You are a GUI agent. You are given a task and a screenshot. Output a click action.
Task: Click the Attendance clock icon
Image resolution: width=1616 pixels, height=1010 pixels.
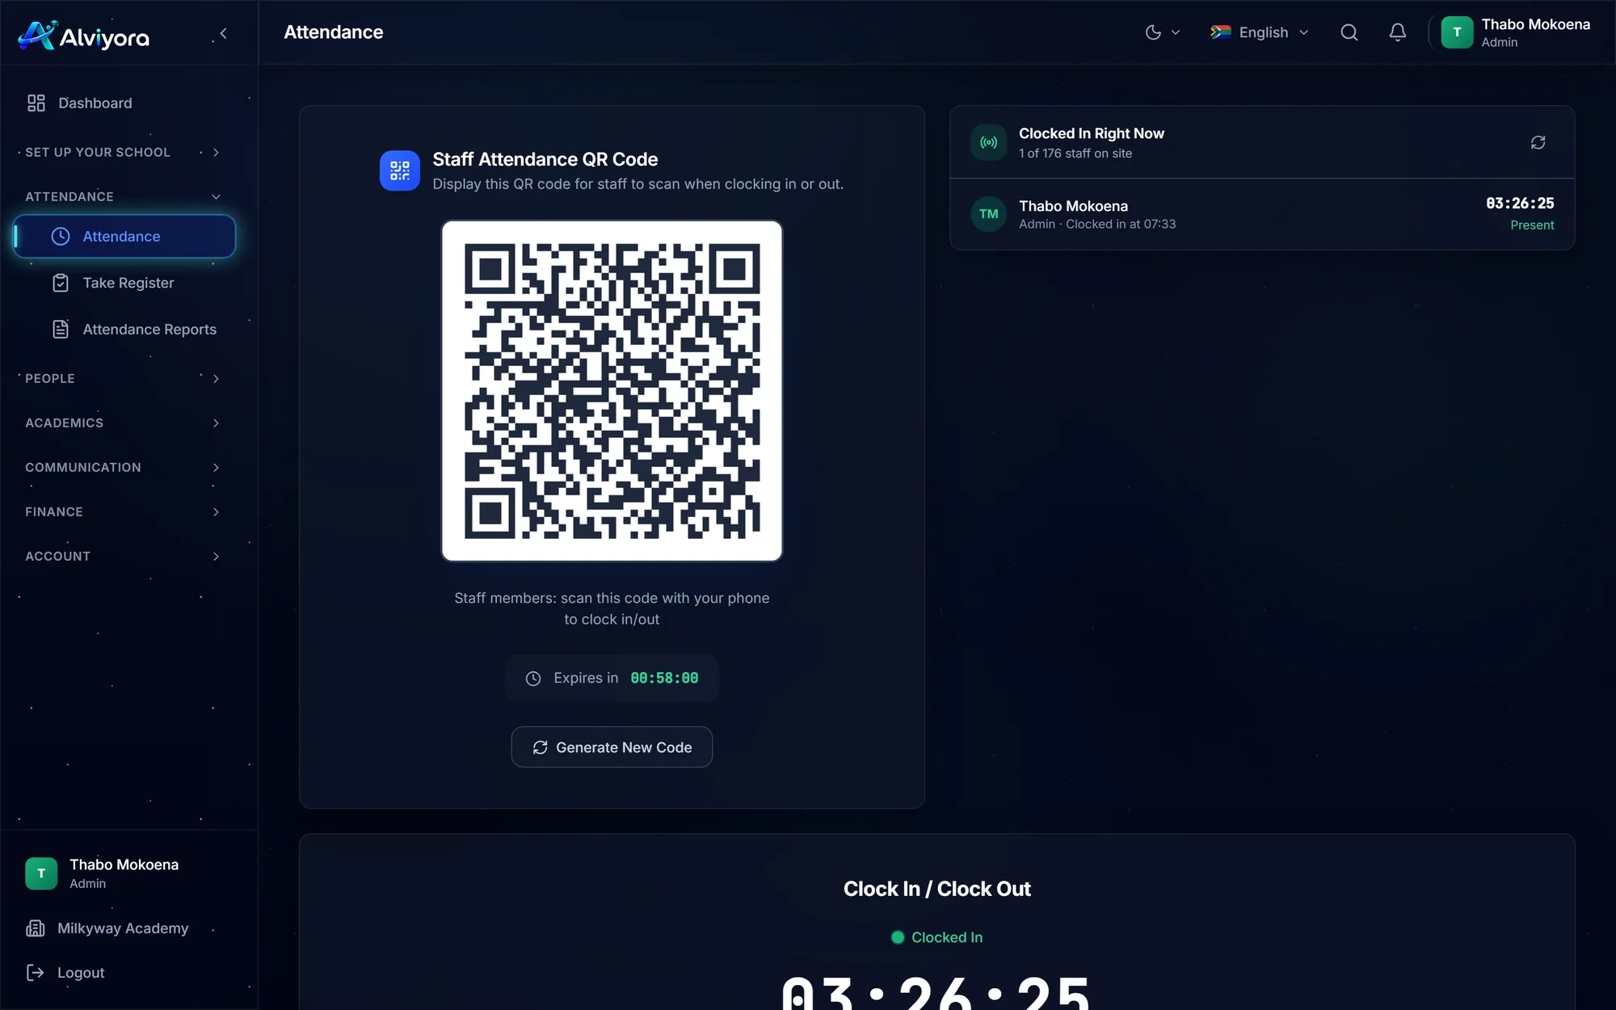click(x=61, y=236)
